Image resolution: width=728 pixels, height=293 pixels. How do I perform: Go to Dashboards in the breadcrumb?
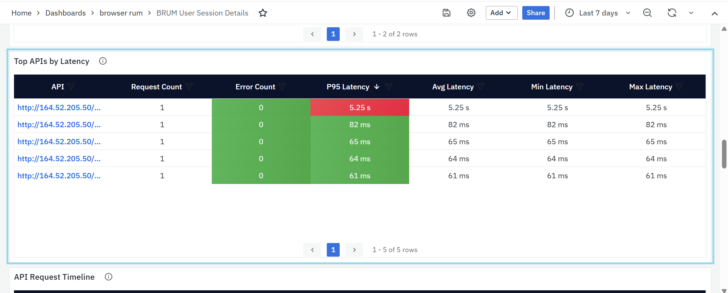click(x=65, y=13)
